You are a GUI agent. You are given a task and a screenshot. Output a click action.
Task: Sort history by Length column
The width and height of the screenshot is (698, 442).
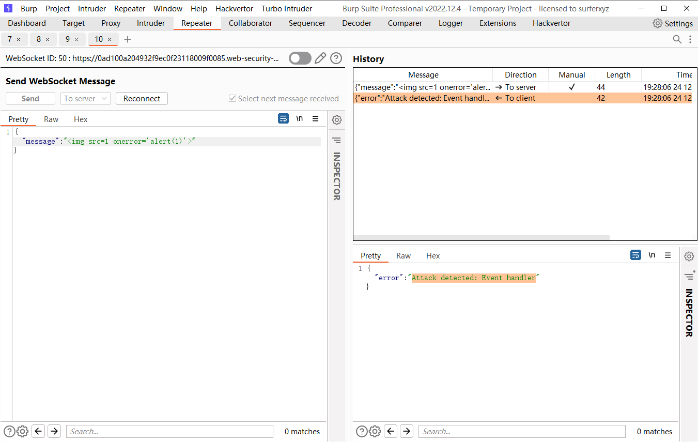(618, 75)
